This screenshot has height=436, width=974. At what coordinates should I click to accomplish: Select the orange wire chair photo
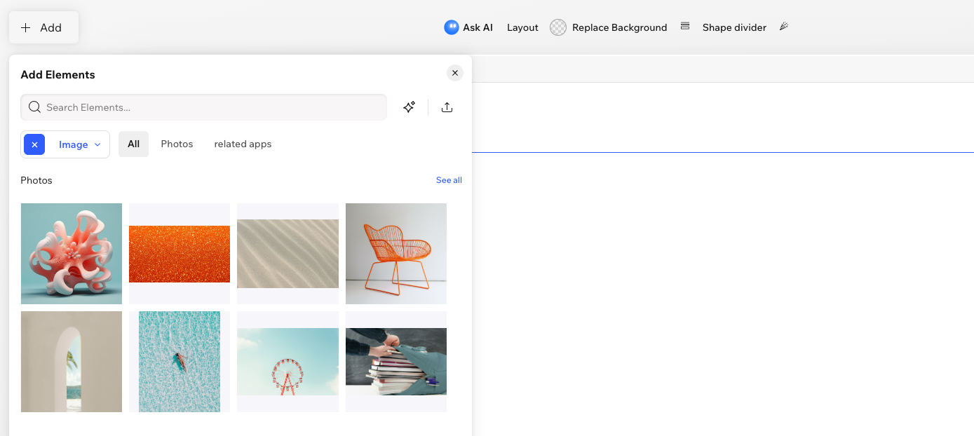396,254
